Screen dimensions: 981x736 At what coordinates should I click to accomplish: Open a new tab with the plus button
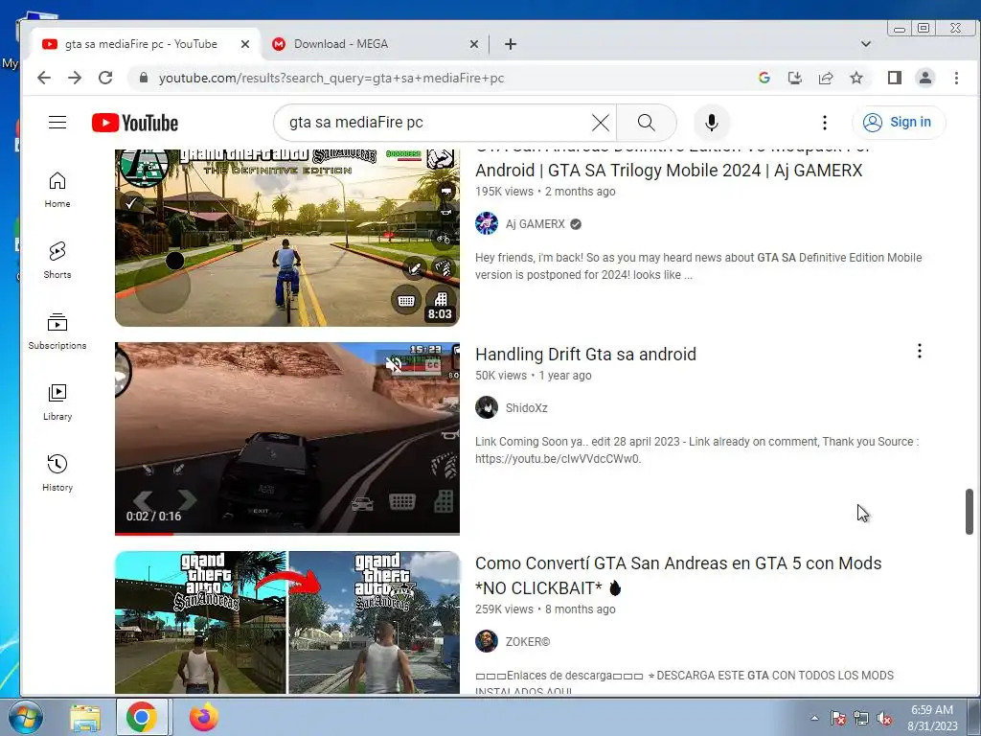511,44
